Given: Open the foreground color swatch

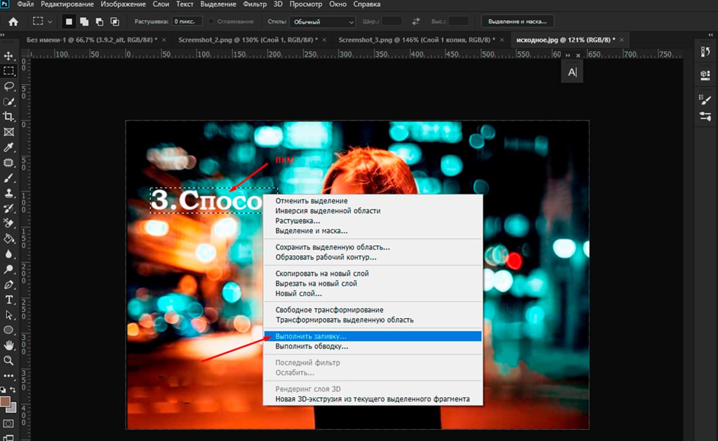Looking at the screenshot, I should (6, 401).
